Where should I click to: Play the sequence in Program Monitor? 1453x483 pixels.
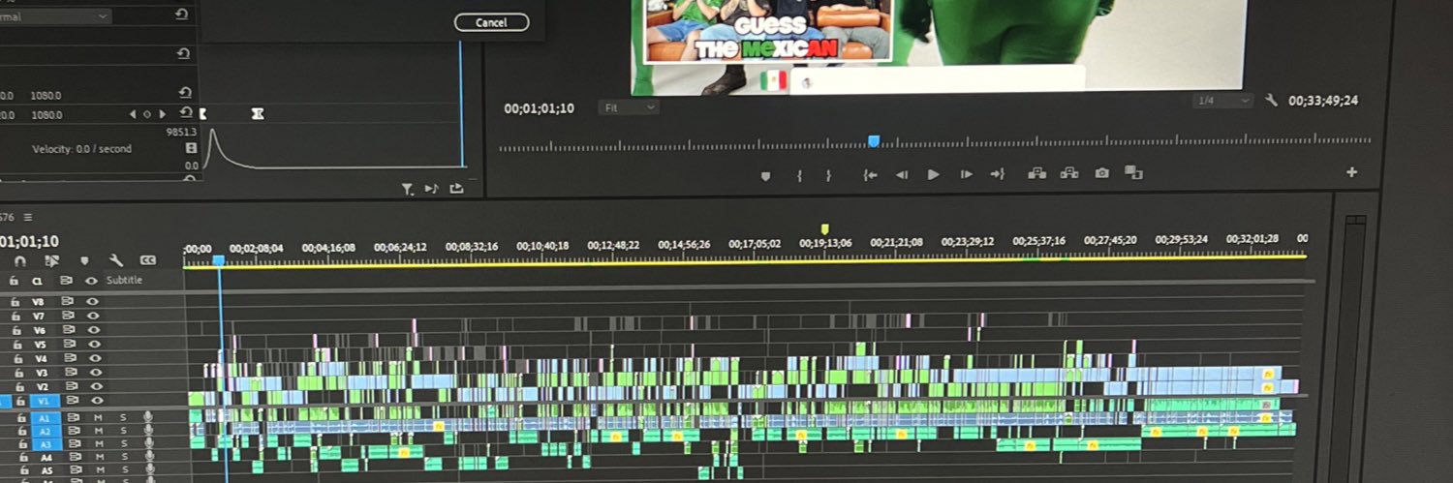pyautogui.click(x=934, y=175)
